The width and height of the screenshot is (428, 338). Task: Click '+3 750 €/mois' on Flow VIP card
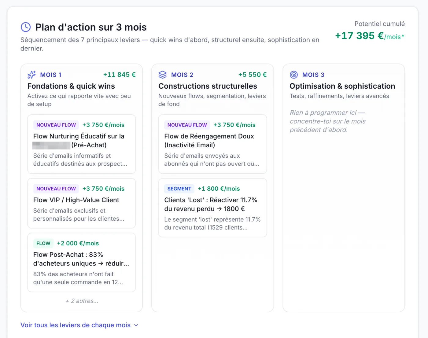click(x=103, y=189)
